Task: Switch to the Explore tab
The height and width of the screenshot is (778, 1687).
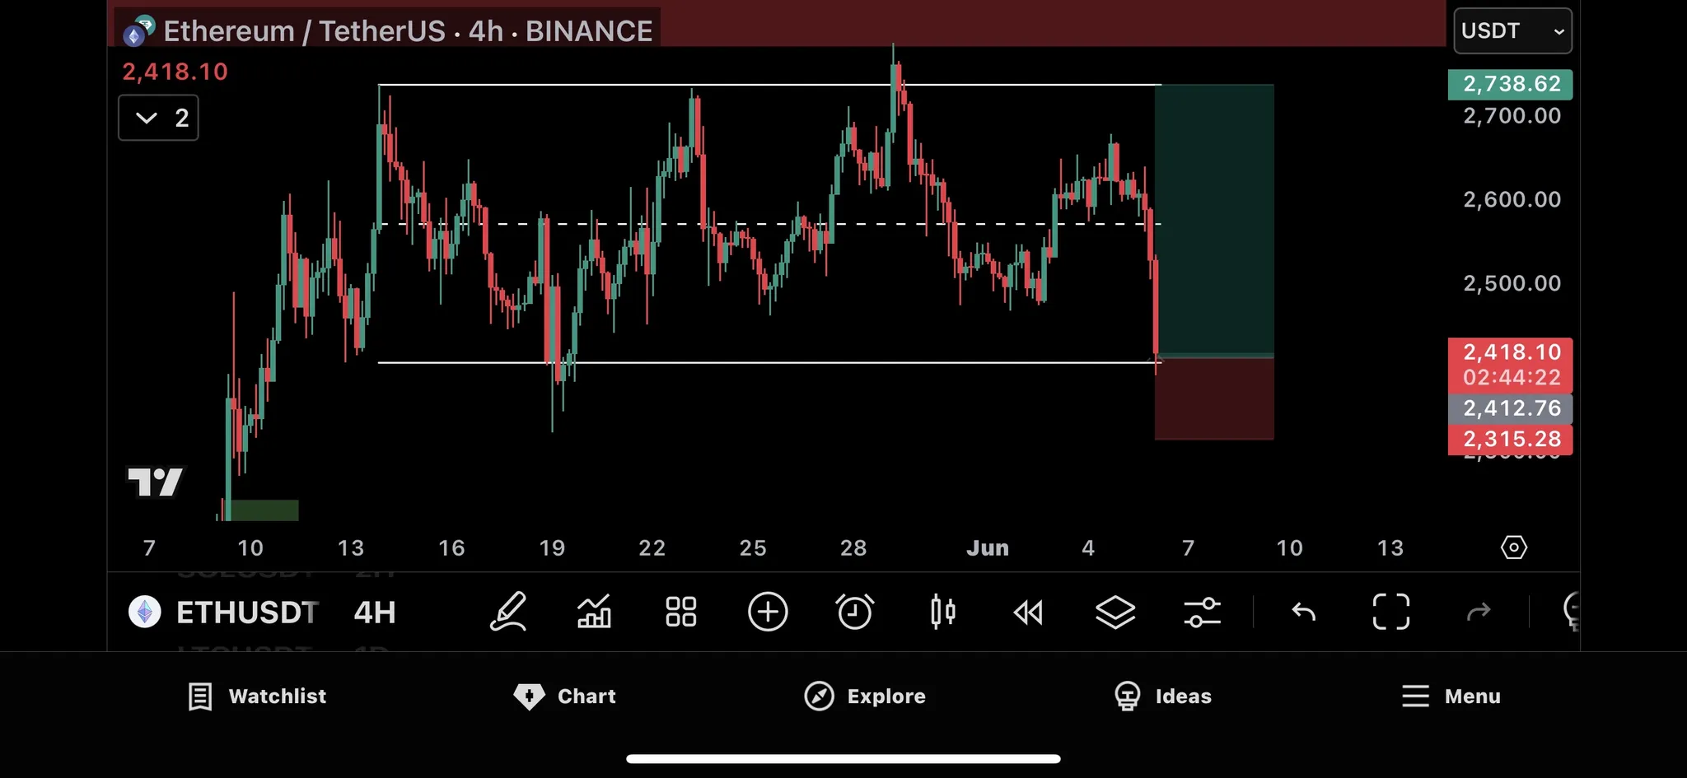Action: click(865, 696)
